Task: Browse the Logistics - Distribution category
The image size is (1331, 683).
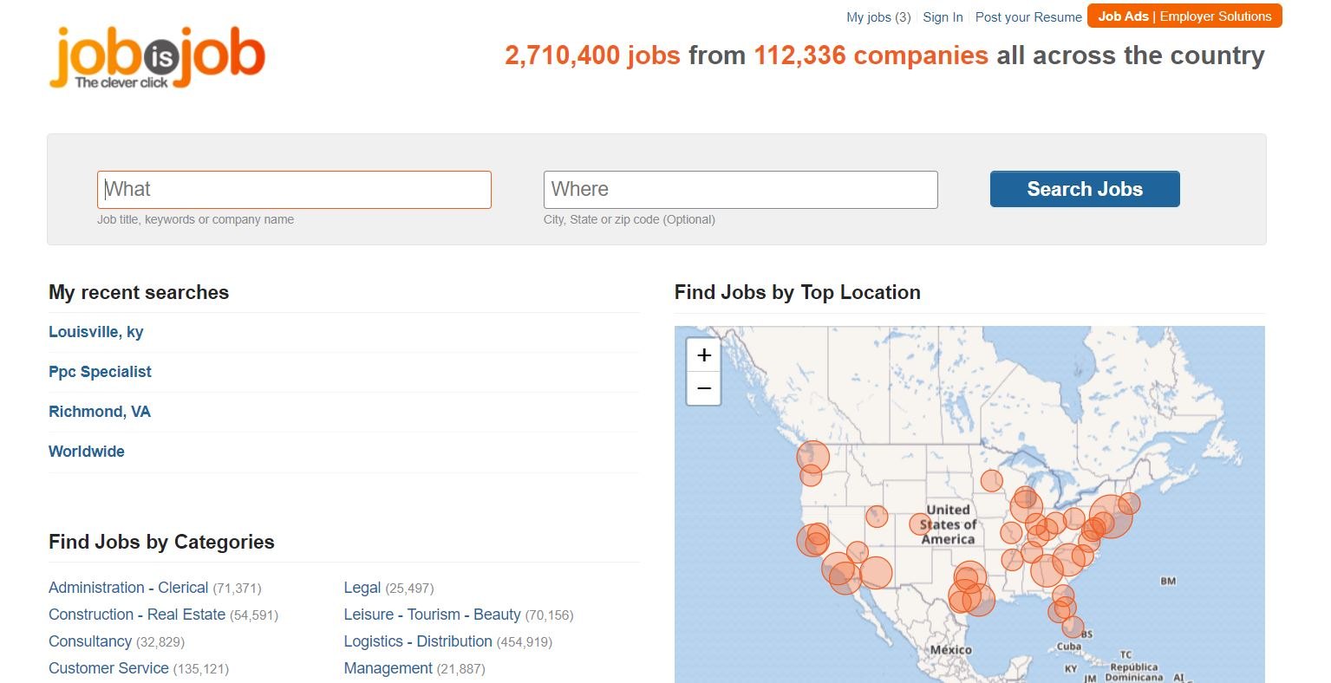Action: click(418, 641)
